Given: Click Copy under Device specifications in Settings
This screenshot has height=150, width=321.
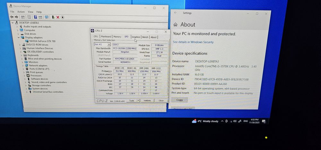Looking at the screenshot, I should tap(179, 100).
